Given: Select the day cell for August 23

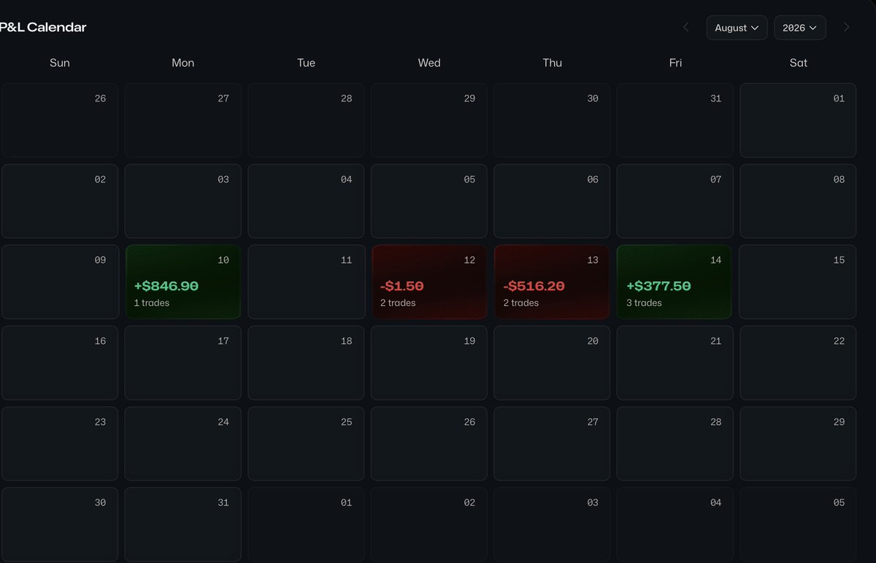Looking at the screenshot, I should pyautogui.click(x=60, y=443).
